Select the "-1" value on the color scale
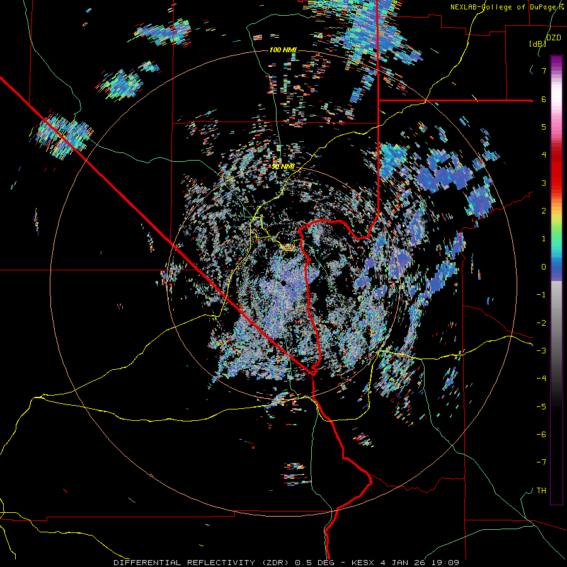Image resolution: width=567 pixels, height=567 pixels. [541, 295]
